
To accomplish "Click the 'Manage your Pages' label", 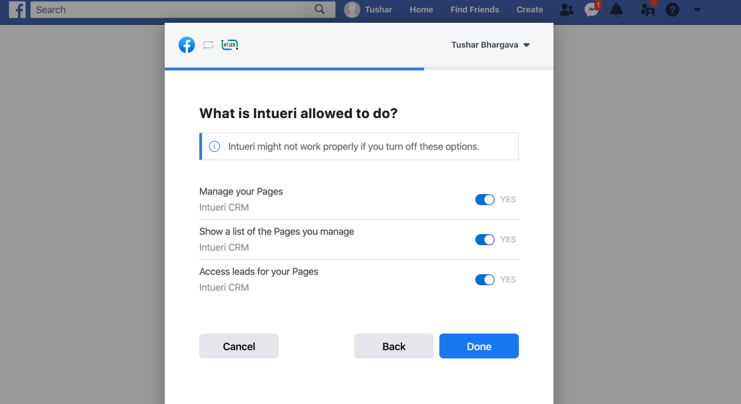I will click(x=241, y=192).
